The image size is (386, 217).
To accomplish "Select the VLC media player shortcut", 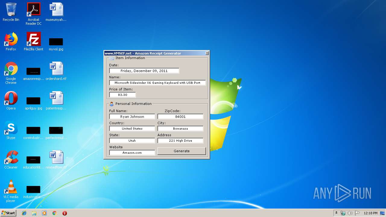I will [x=11, y=191].
